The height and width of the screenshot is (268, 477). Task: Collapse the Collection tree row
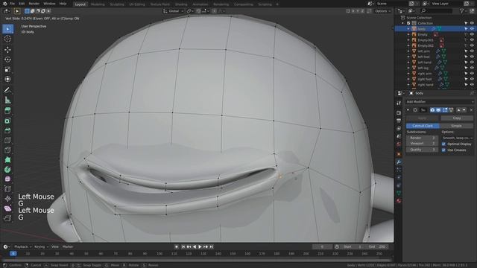[403, 23]
